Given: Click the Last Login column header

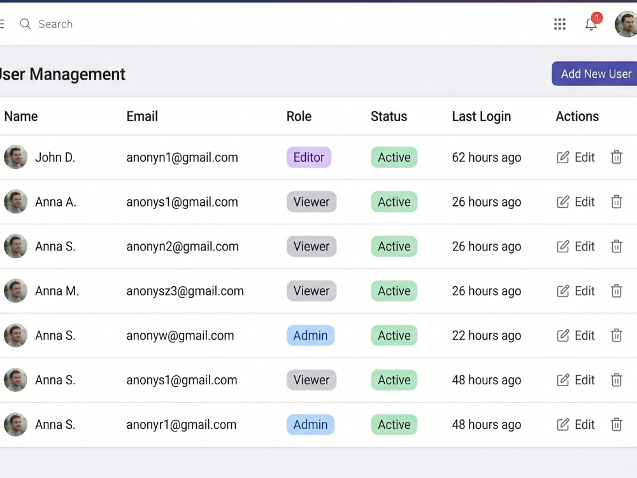Looking at the screenshot, I should pyautogui.click(x=482, y=116).
